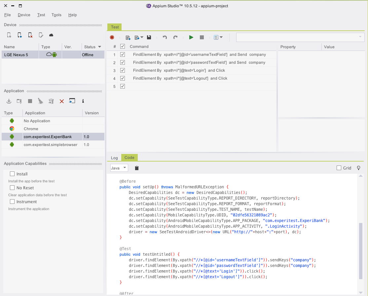Create new test with document-plus icon

point(128,38)
